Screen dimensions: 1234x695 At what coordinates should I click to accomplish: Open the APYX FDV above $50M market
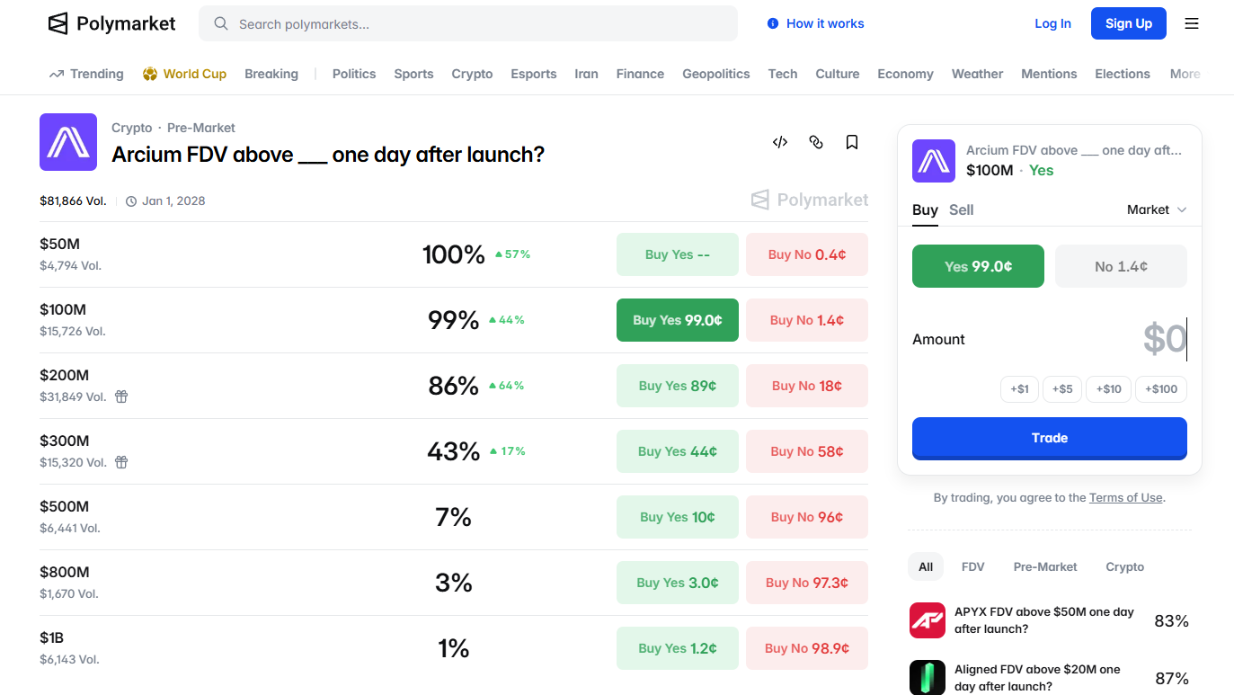(x=1044, y=620)
